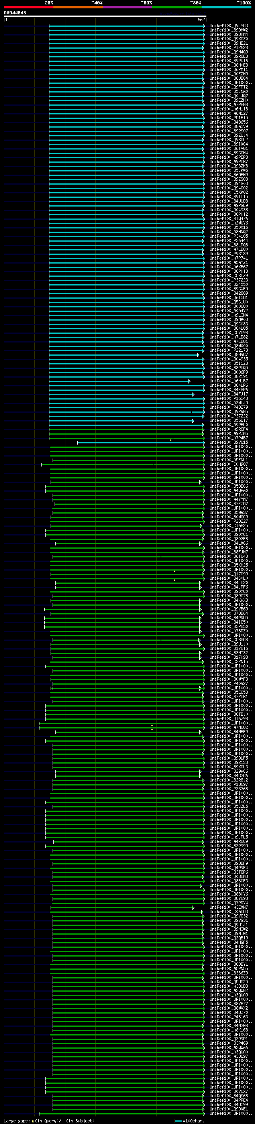Open hit UniRef100_B9VU15
255x1124 pixels.
tap(229, 443)
